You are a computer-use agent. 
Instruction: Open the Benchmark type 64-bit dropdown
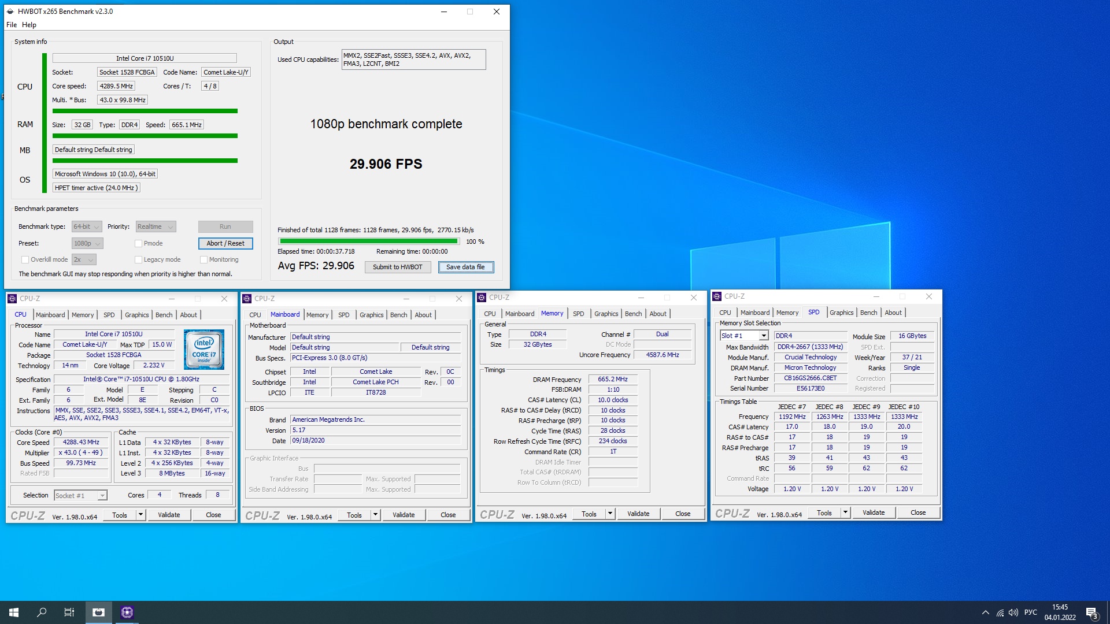click(x=87, y=227)
